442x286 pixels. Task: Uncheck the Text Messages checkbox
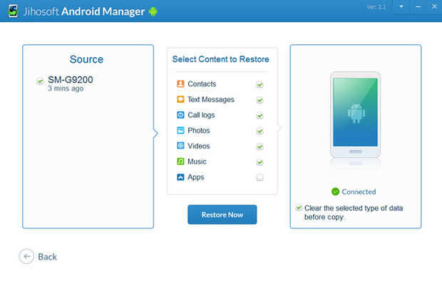pyautogui.click(x=259, y=100)
